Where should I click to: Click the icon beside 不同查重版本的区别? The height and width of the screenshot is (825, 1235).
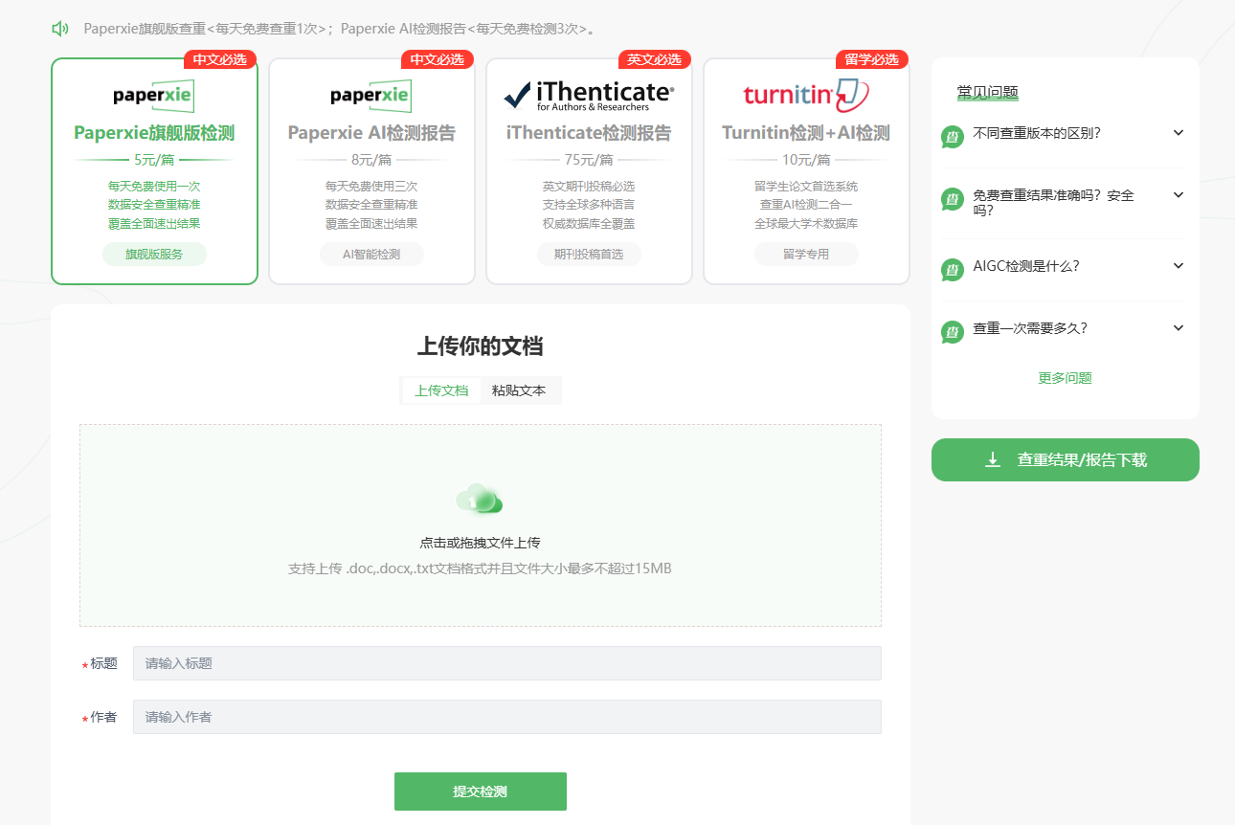click(x=953, y=137)
